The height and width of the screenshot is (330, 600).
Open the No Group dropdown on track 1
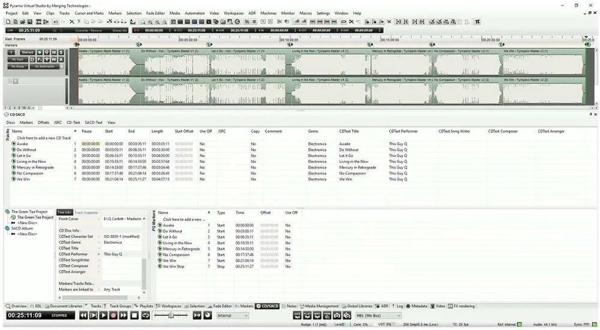pos(17,66)
